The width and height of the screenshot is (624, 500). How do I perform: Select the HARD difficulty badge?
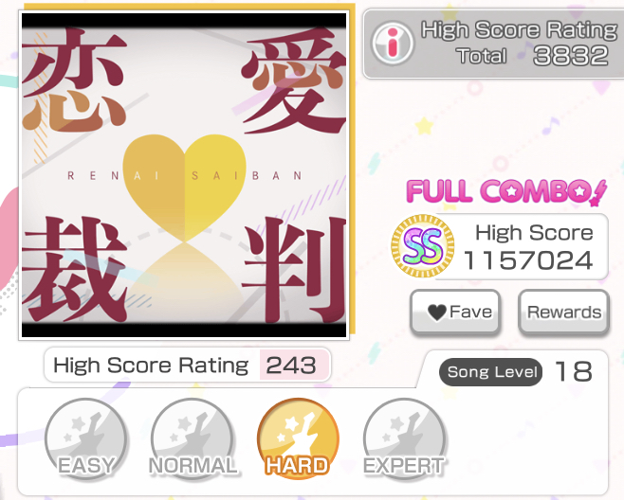tap(298, 438)
